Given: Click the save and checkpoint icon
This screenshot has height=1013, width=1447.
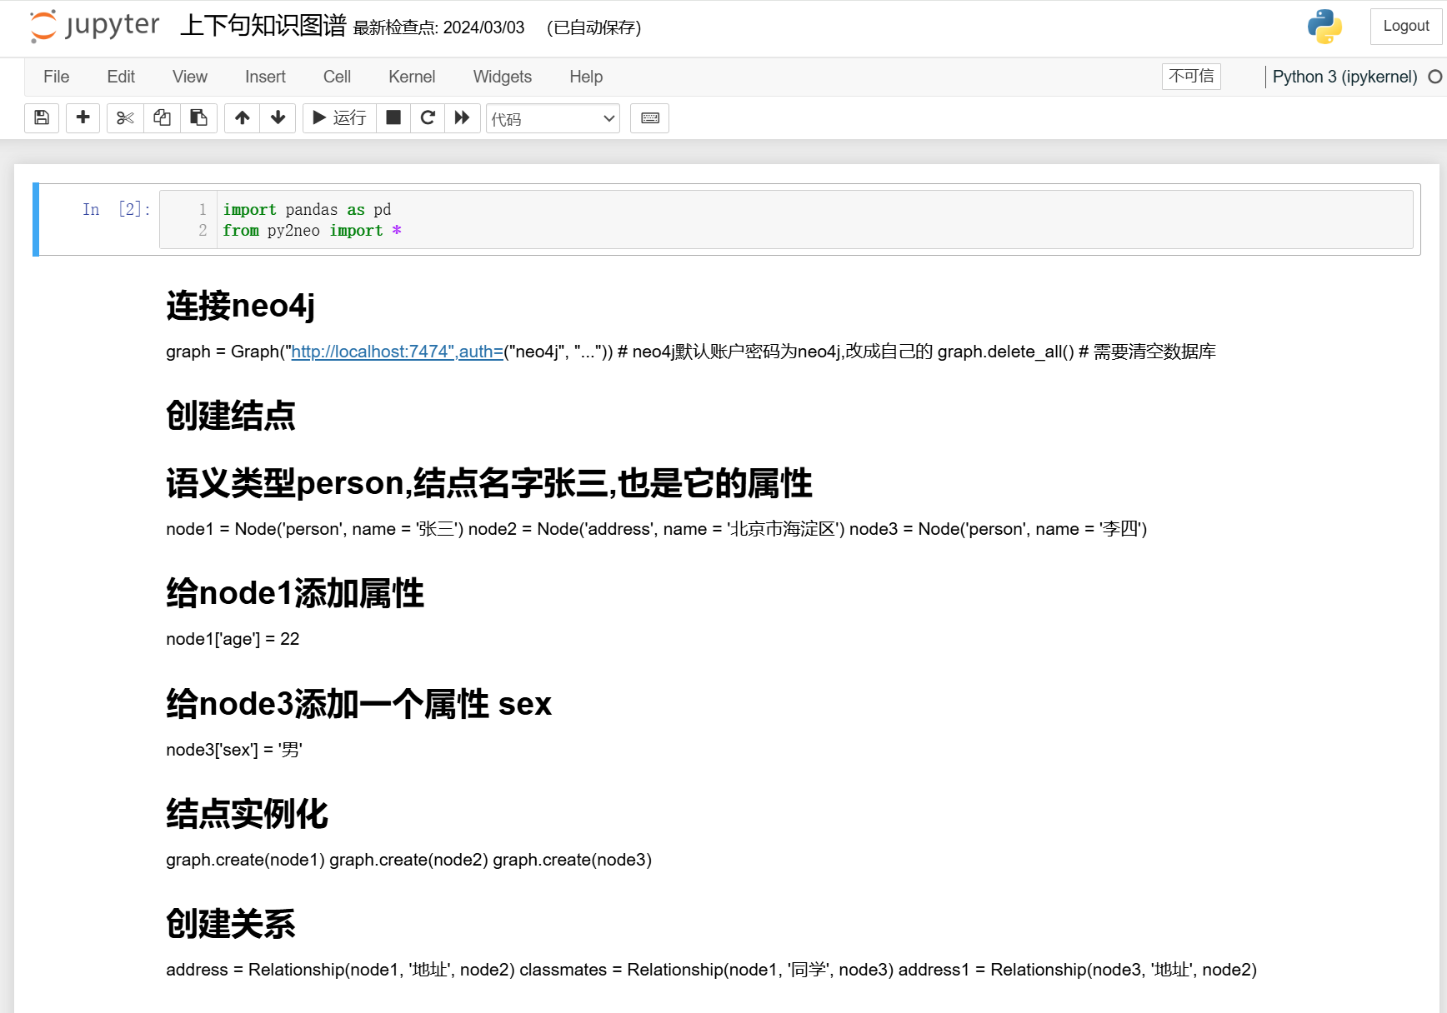Looking at the screenshot, I should [x=42, y=118].
